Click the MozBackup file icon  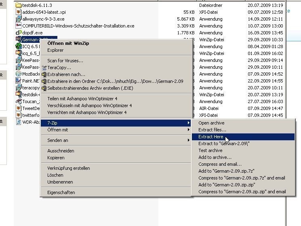19,74
